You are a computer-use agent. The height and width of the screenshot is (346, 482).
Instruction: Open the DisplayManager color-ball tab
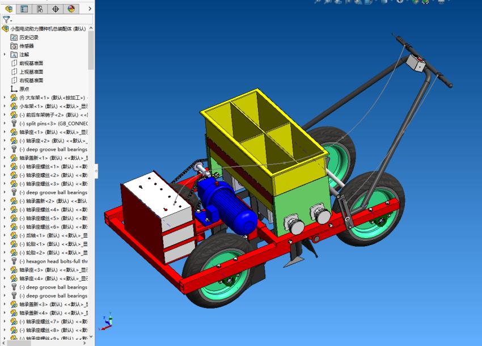[x=71, y=9]
